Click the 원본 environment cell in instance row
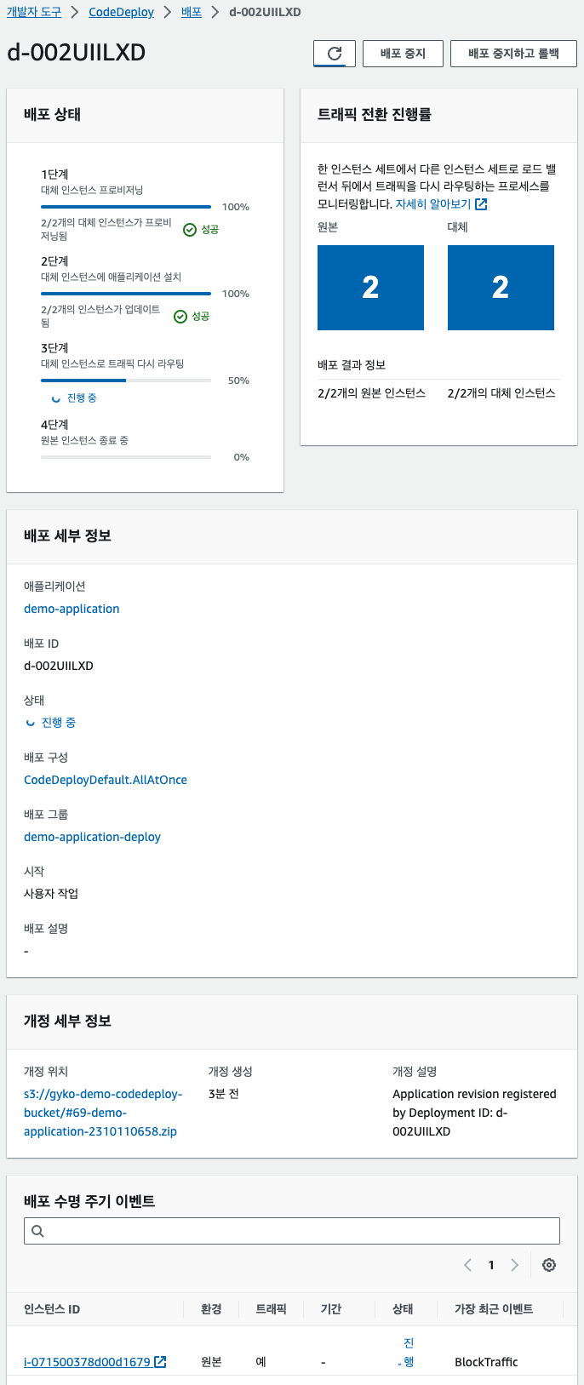 click(211, 1362)
